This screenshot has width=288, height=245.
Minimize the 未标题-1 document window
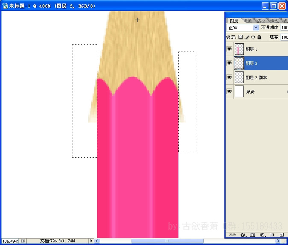coord(264,6)
